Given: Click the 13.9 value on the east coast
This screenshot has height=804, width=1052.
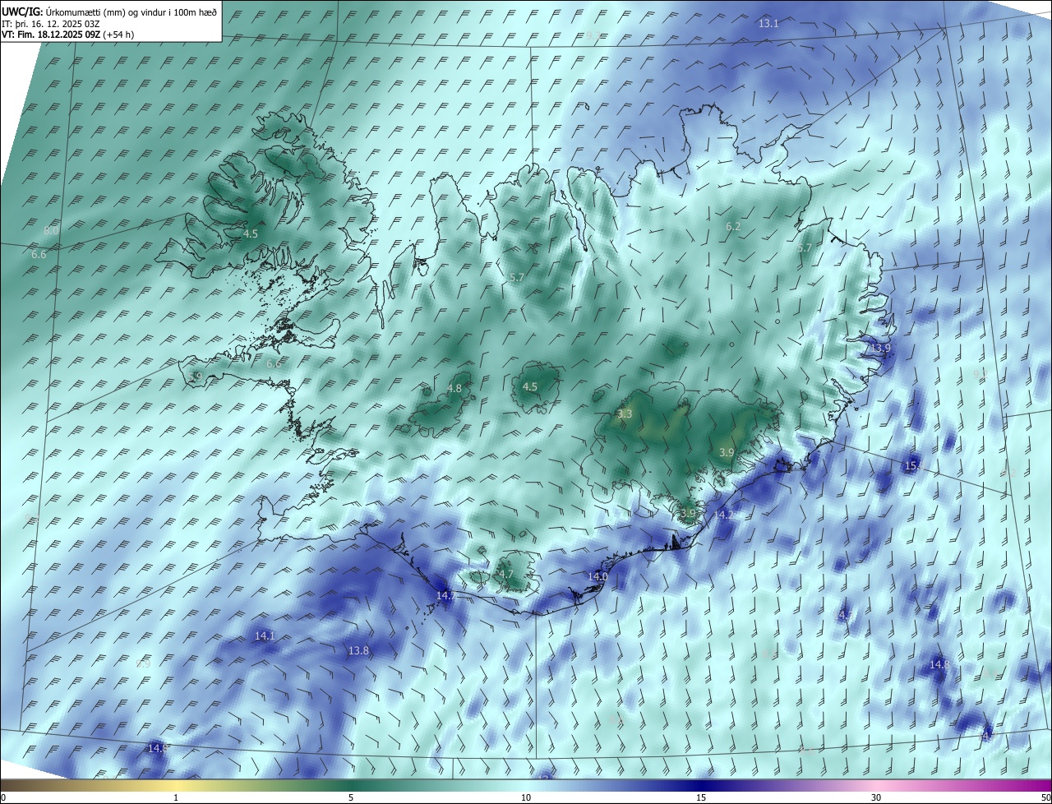Looking at the screenshot, I should click(x=880, y=349).
